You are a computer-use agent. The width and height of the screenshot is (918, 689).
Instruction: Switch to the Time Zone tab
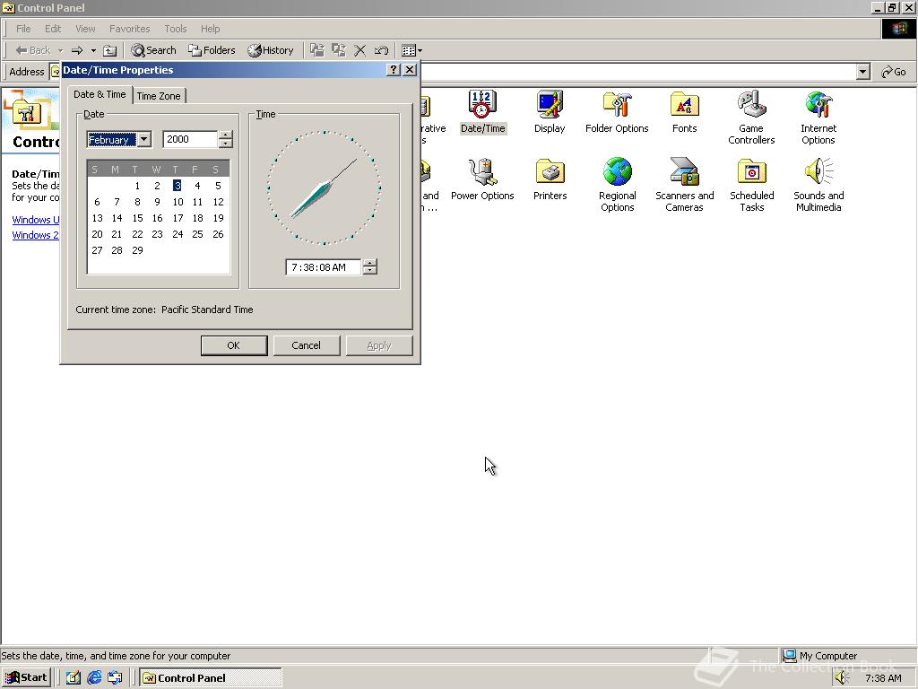pyautogui.click(x=159, y=94)
